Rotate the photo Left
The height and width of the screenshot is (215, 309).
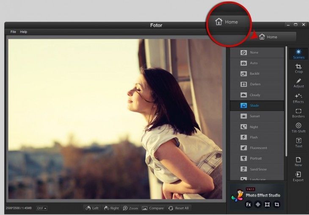coord(92,208)
